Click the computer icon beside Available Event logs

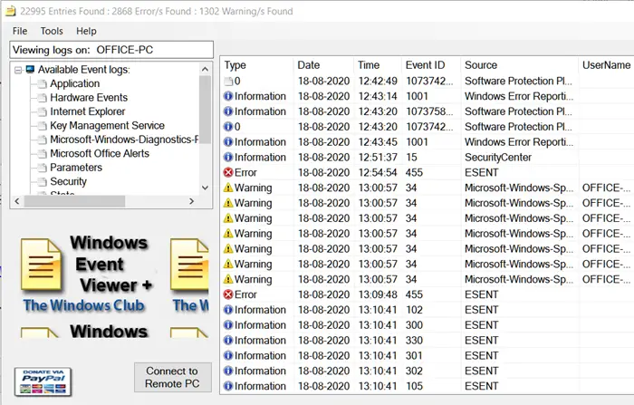(x=30, y=70)
